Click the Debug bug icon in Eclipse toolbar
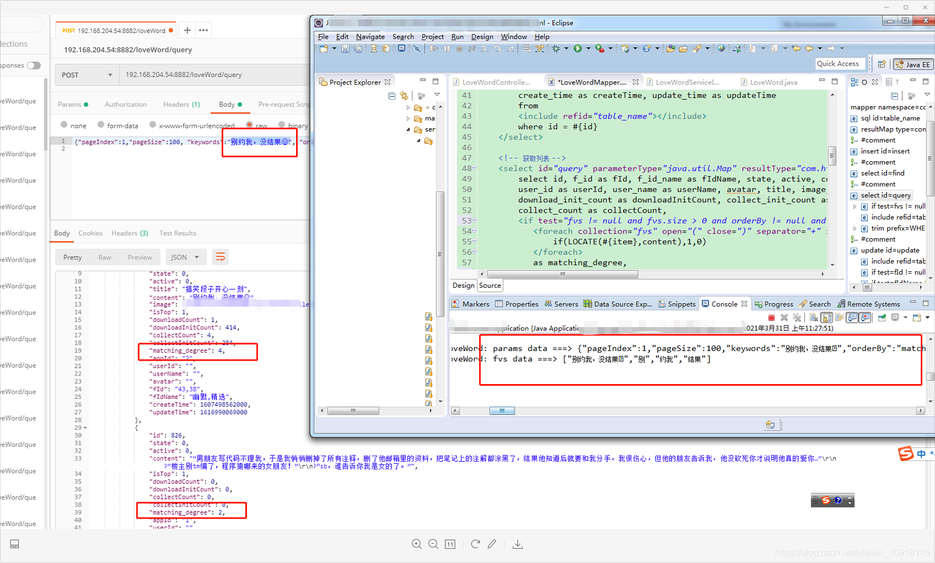Viewport: 935px width, 563px height. (556, 48)
